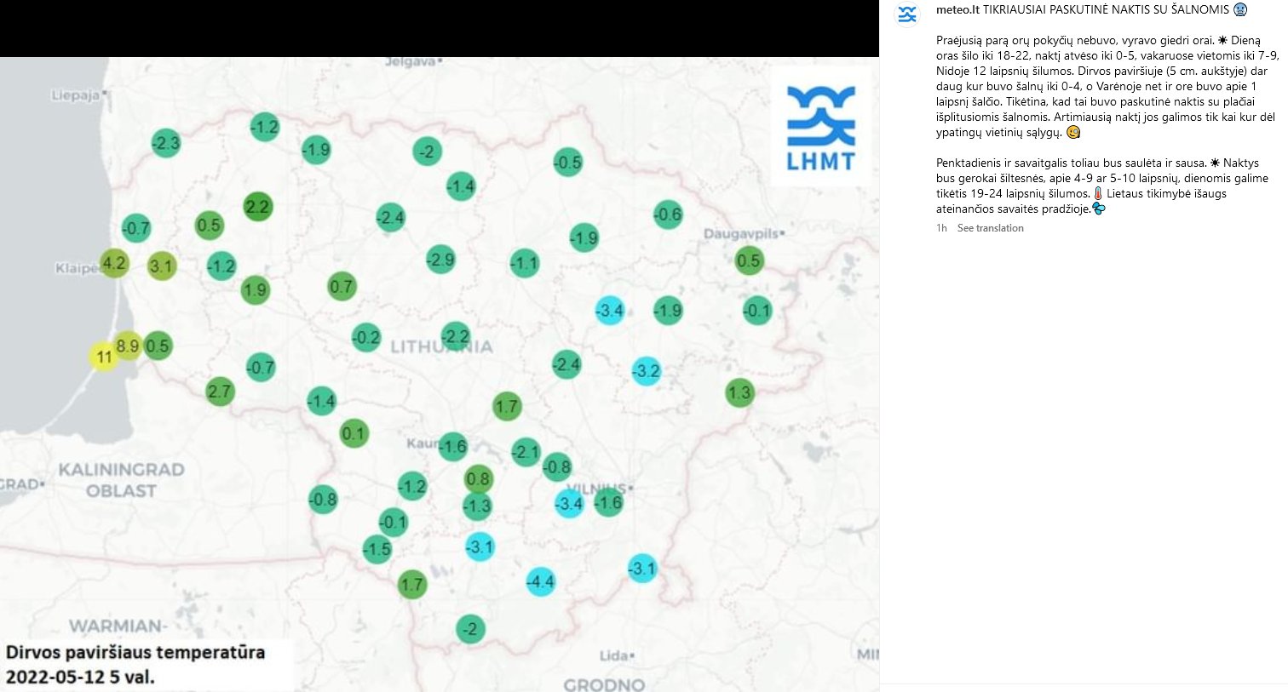Select the -0.6 temperature marker
The height and width of the screenshot is (692, 1288).
coord(668,214)
